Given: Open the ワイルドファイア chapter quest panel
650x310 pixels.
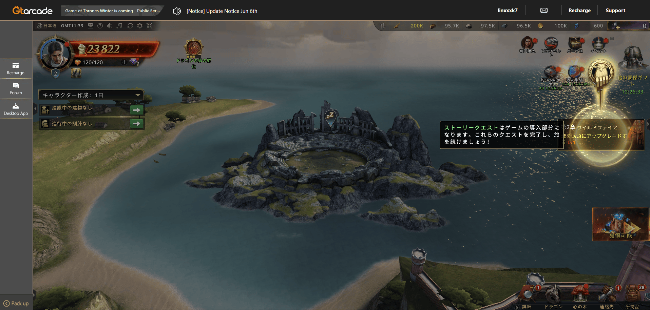Looking at the screenshot, I should pyautogui.click(x=601, y=135).
